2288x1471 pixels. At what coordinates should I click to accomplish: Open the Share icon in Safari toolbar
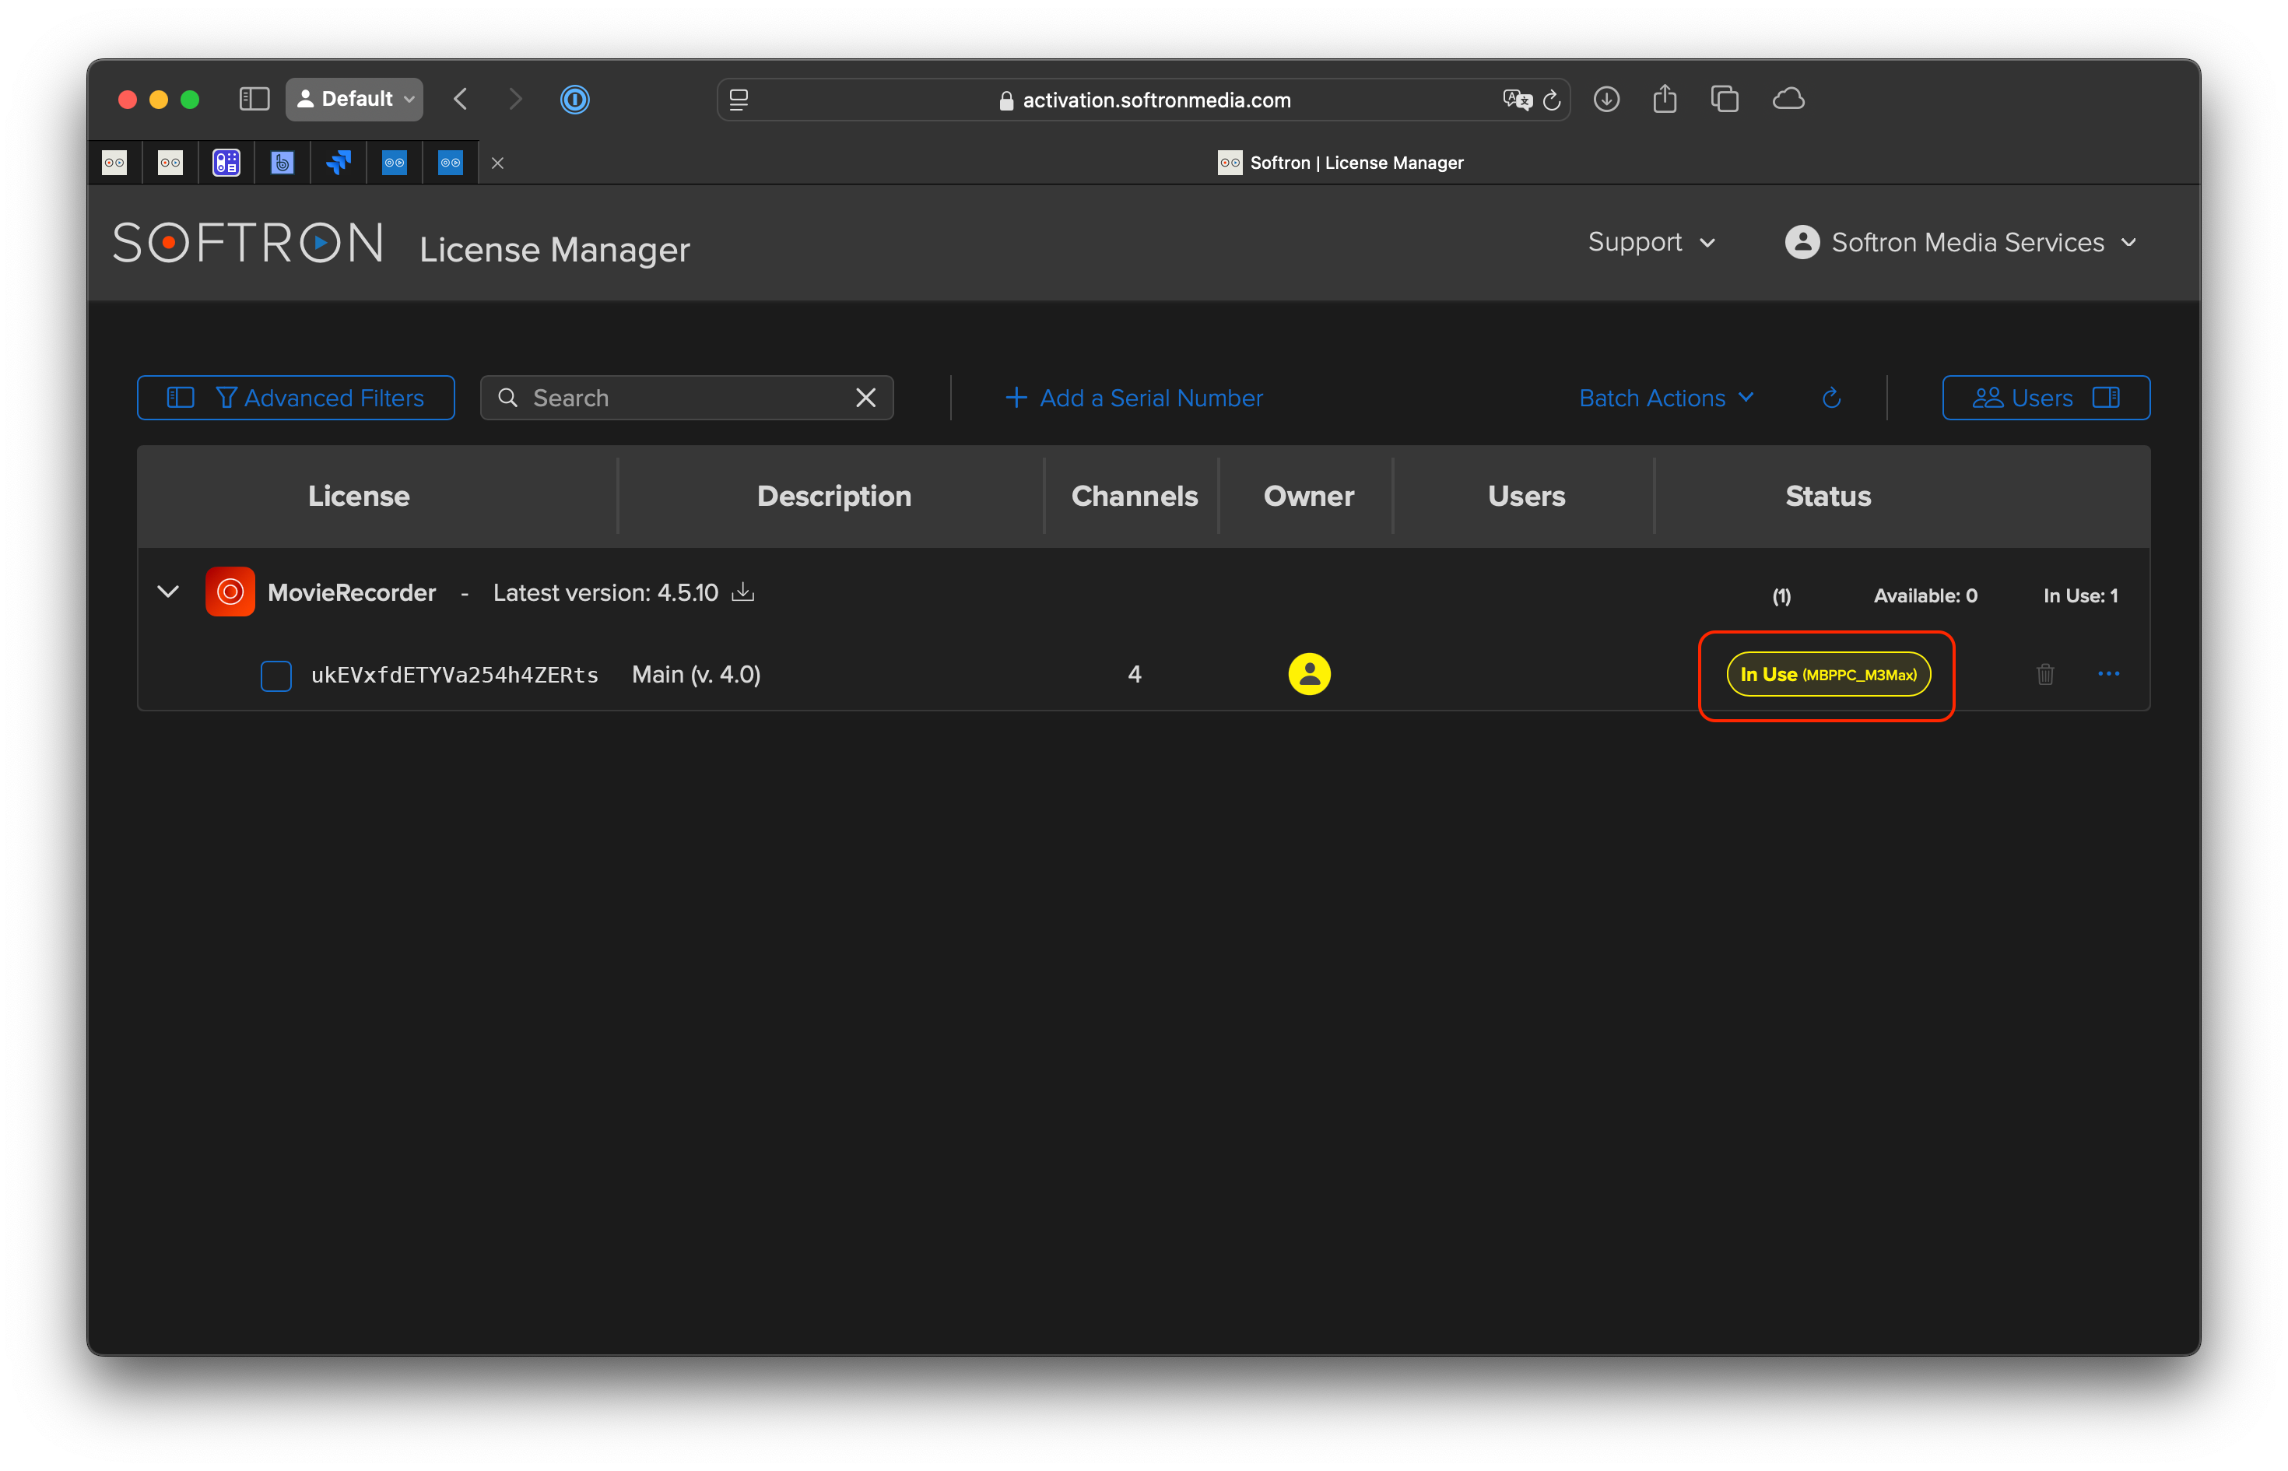(1665, 100)
